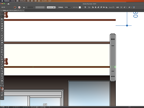Select the Rotate tool

2,45
